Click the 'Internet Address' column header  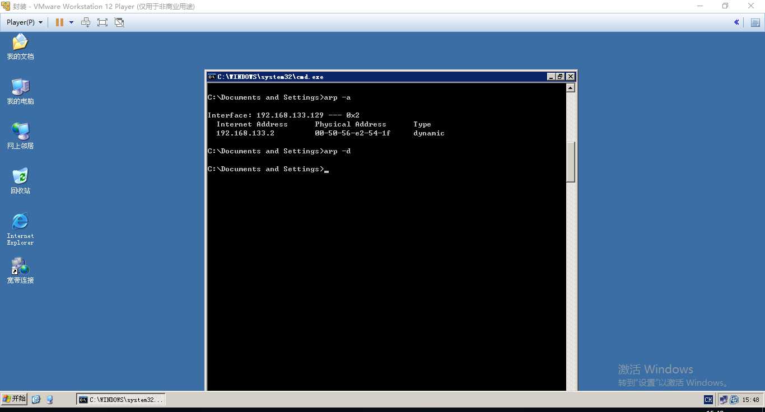click(252, 124)
